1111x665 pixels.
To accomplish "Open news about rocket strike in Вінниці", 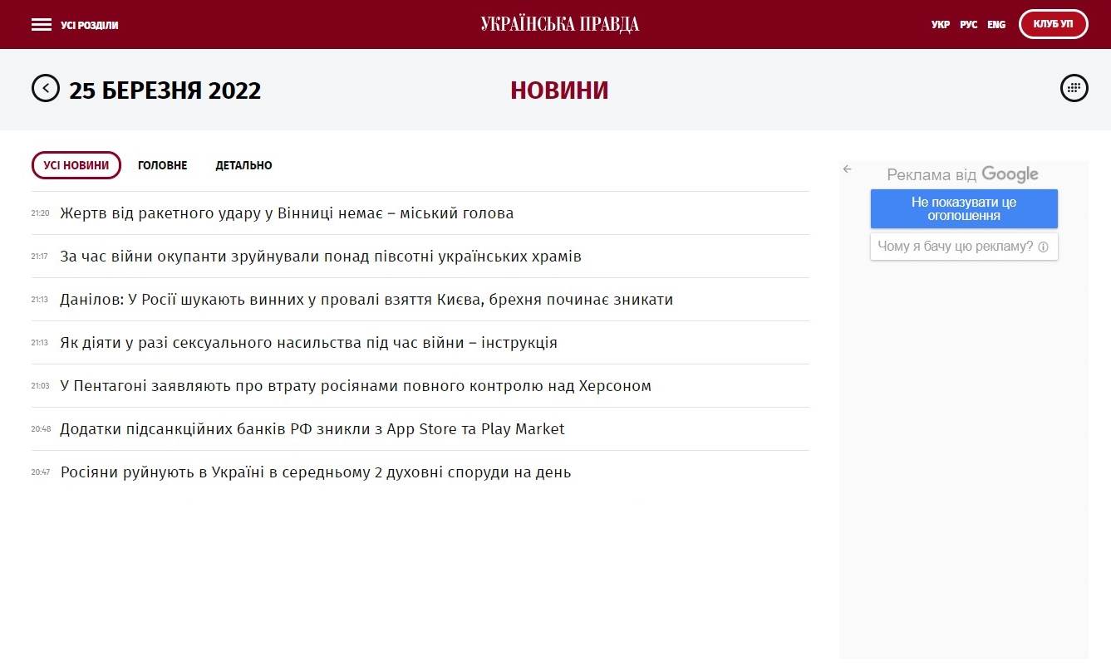I will tap(287, 213).
